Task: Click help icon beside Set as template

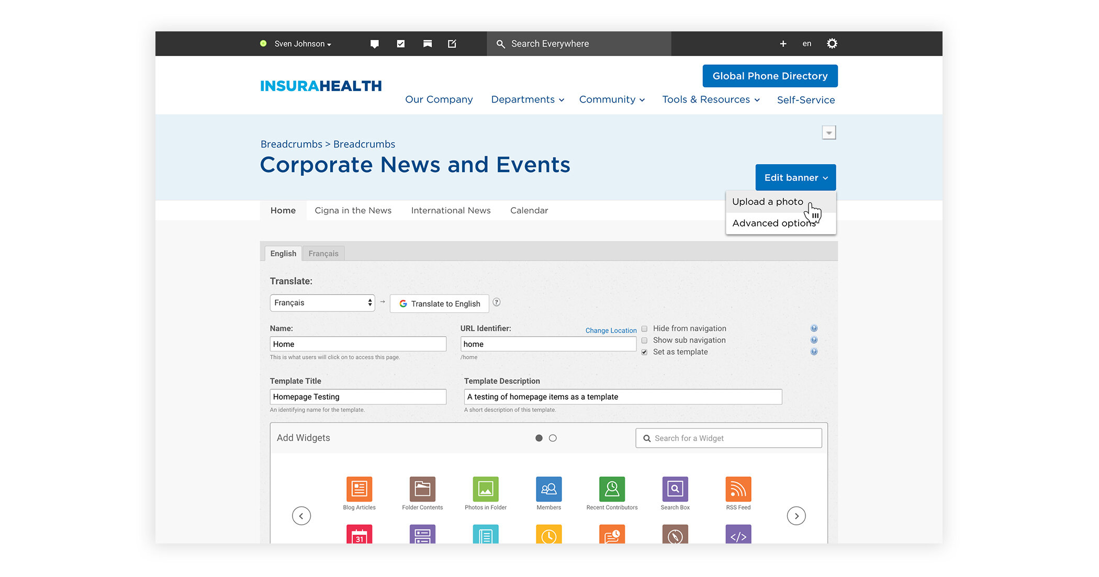Action: pyautogui.click(x=814, y=352)
